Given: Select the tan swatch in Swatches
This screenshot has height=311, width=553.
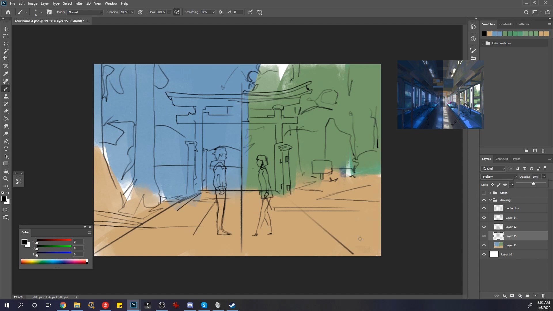Looking at the screenshot, I should click(x=489, y=34).
